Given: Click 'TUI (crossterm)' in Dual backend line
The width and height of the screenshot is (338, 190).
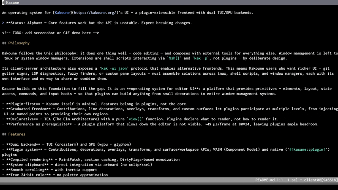Looking at the screenshot, I should click(x=62, y=144).
